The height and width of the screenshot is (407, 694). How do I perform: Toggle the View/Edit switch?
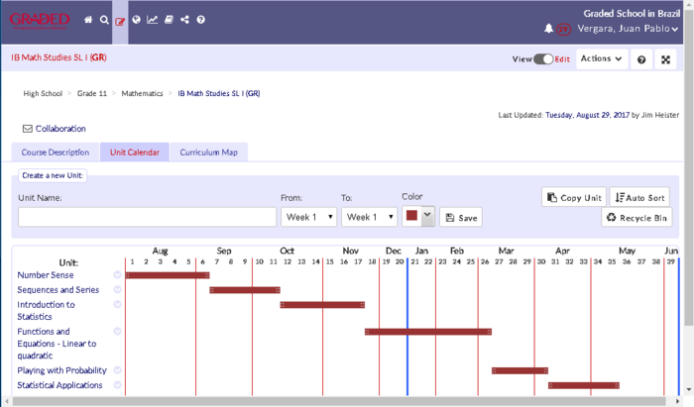(543, 59)
